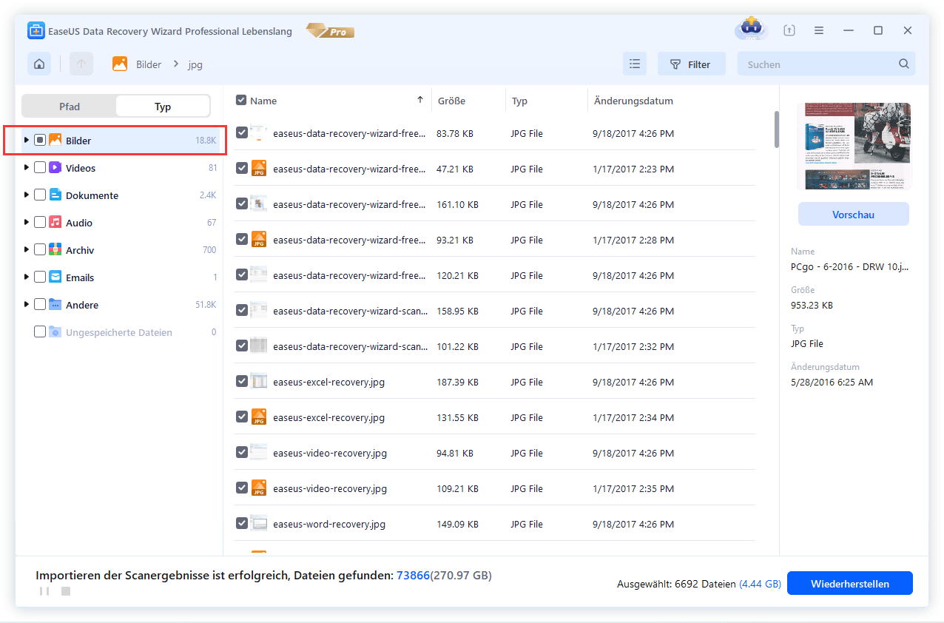
Task: Check the Archiv category checkbox
Action: click(40, 250)
